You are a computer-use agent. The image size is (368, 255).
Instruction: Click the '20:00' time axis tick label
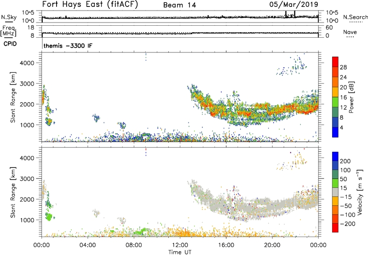[x=272, y=245]
